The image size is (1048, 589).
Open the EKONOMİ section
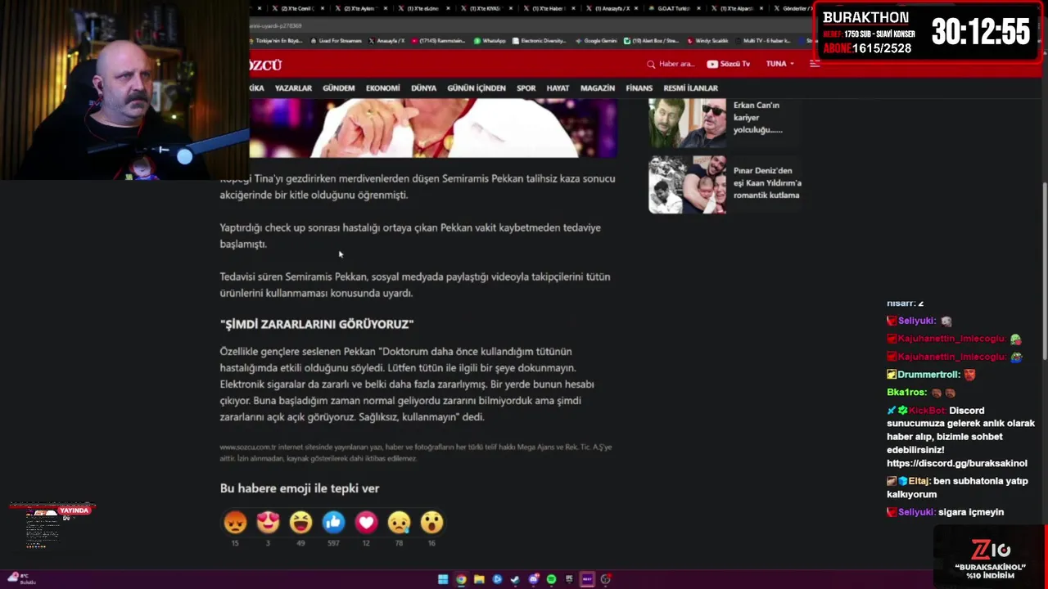(383, 88)
